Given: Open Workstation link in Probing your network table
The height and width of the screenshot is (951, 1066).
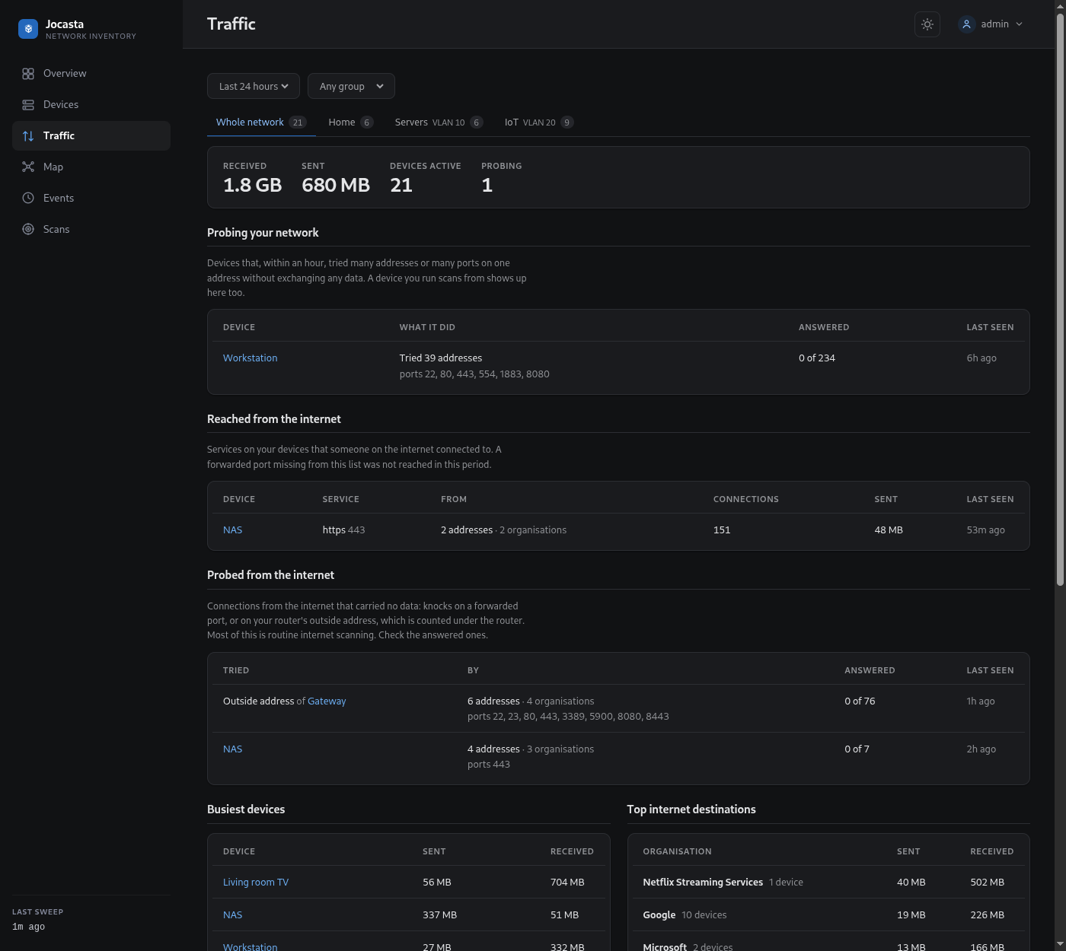Looking at the screenshot, I should (251, 358).
